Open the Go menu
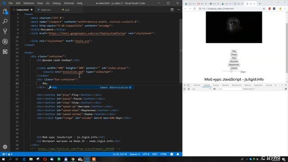Screen dimensions: 288x162 pos(48,3)
